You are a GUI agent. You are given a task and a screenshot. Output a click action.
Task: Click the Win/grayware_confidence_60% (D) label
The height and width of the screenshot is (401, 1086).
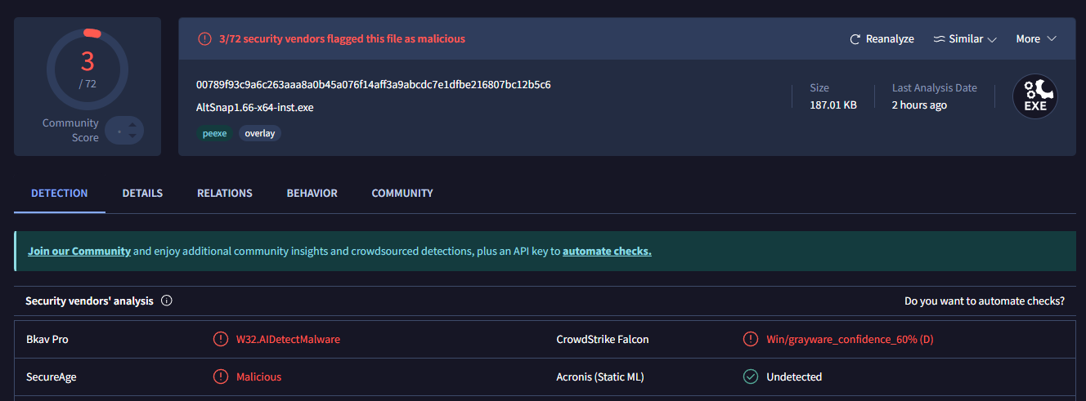click(x=850, y=339)
